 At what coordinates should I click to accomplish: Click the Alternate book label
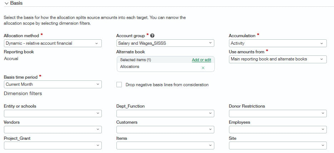(x=131, y=52)
